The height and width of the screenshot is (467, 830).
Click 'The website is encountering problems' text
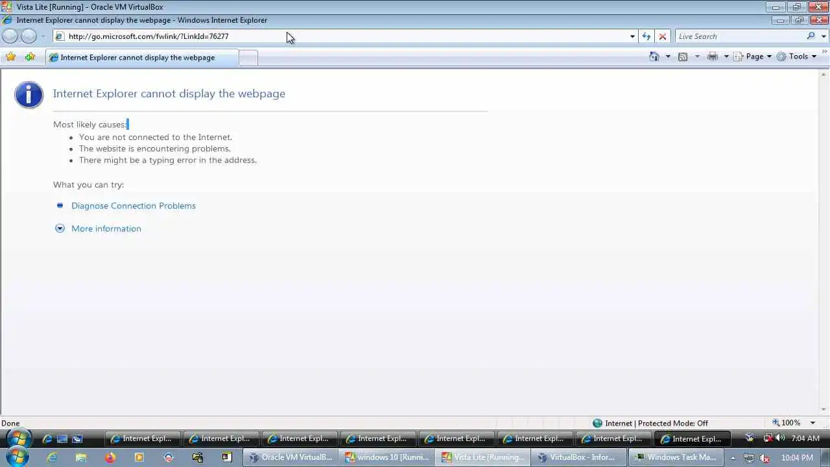(155, 149)
